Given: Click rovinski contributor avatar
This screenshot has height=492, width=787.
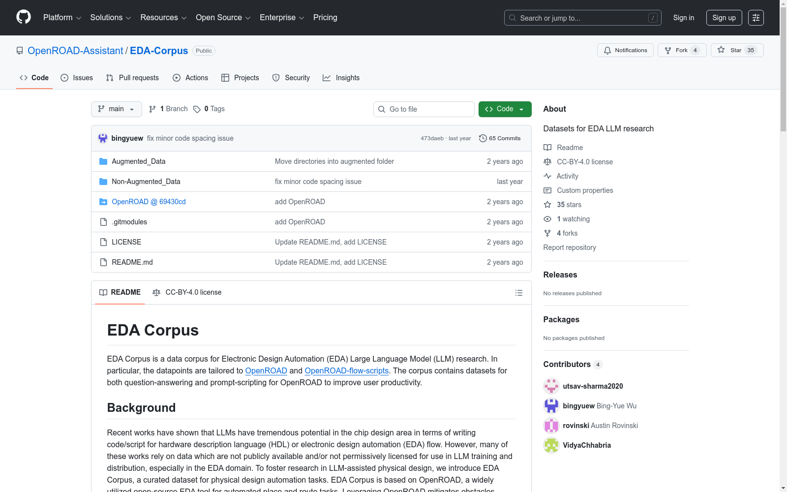Looking at the screenshot, I should [551, 426].
